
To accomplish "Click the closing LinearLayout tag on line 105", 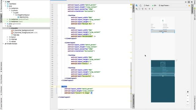I will tap(64, 97).
